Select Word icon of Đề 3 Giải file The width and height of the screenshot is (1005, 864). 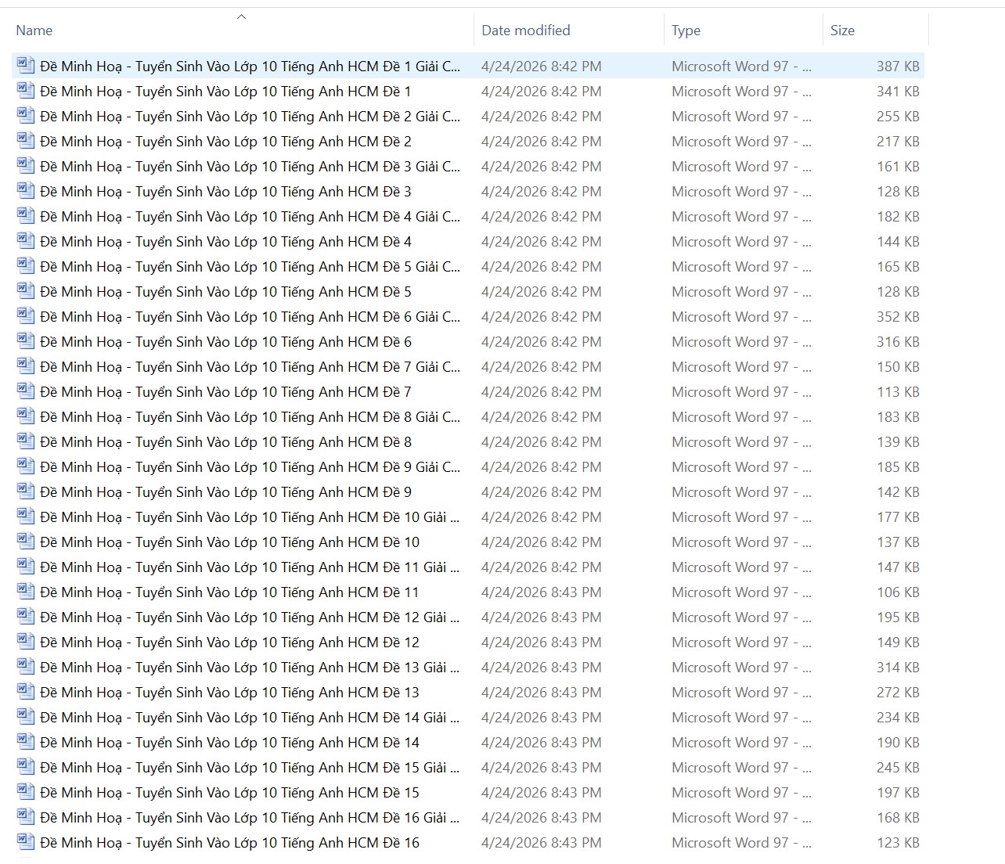pyautogui.click(x=26, y=166)
